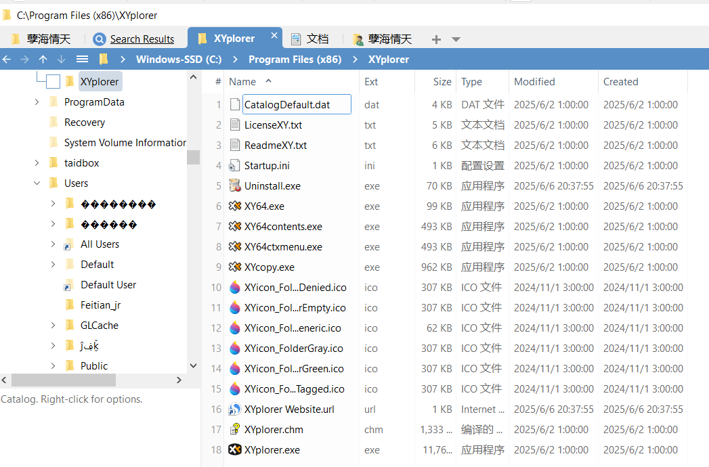The image size is (709, 467).
Task: Click the XYicon_Fol...eneric.ico file icon
Action: [x=235, y=328]
